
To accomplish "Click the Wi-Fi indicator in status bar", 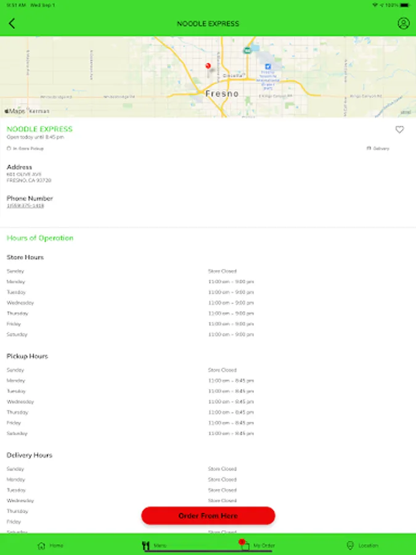I will pyautogui.click(x=375, y=6).
